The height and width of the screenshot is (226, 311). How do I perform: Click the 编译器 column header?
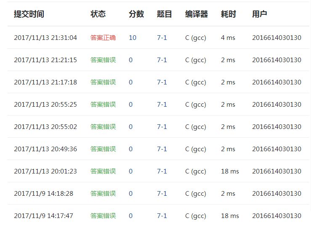pos(197,14)
